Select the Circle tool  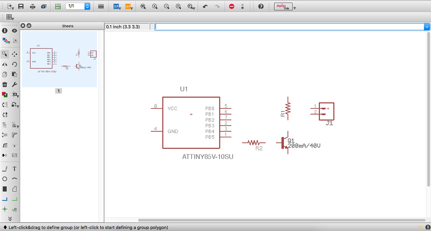(5, 179)
